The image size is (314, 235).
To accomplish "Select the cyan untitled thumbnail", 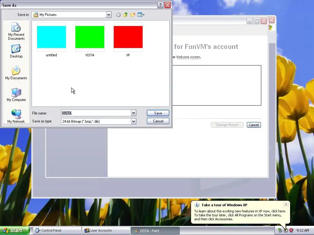I will coord(52,37).
